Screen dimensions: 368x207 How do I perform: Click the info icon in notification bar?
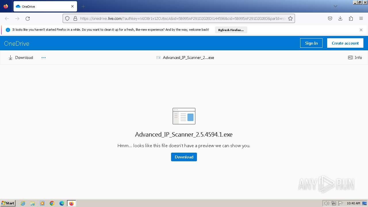tap(8, 30)
